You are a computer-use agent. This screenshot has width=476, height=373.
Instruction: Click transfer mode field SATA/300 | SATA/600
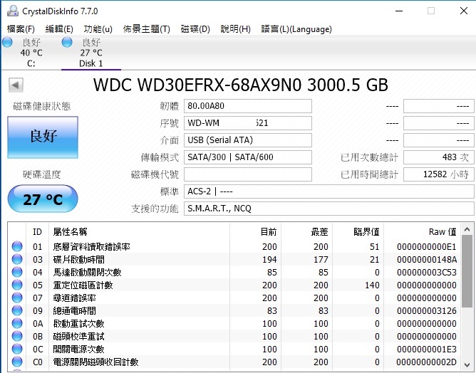(248, 157)
